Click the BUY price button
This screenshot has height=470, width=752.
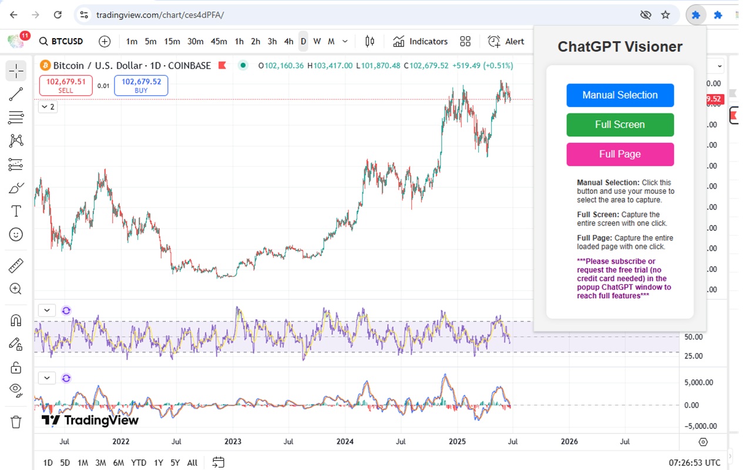tap(140, 85)
